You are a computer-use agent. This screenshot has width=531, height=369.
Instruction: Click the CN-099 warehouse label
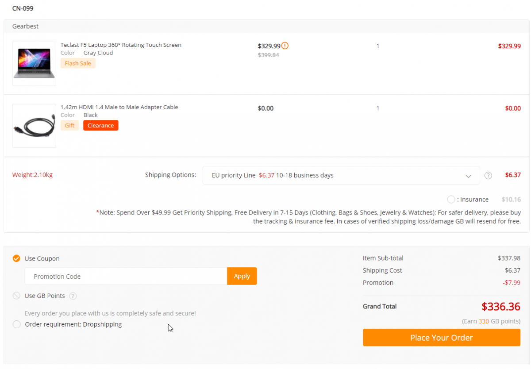(x=23, y=8)
